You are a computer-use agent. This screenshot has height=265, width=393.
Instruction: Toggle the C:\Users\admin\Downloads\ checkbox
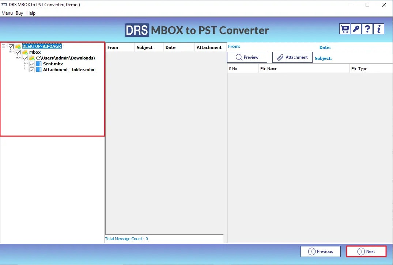(x=25, y=58)
